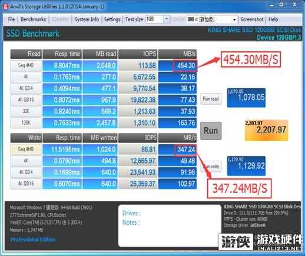The width and height of the screenshot is (305, 256).
Task: Click the Read column header
Action: tap(26, 54)
